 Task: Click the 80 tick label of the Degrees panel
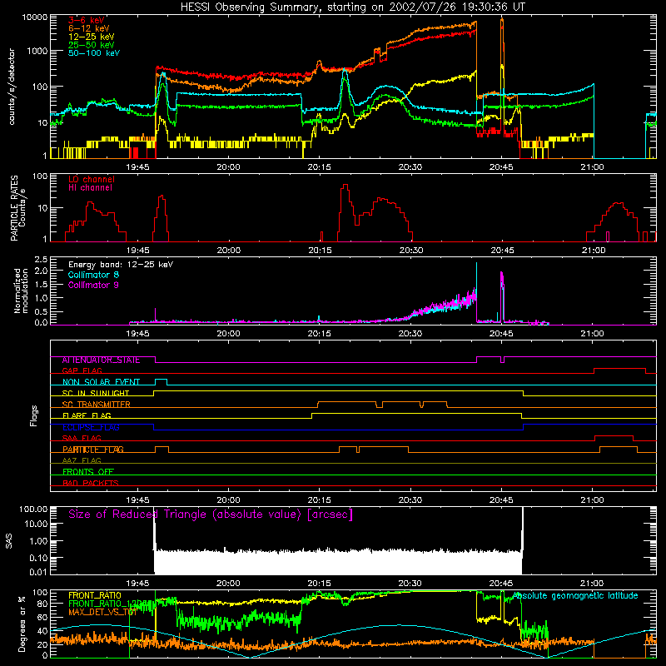42,604
